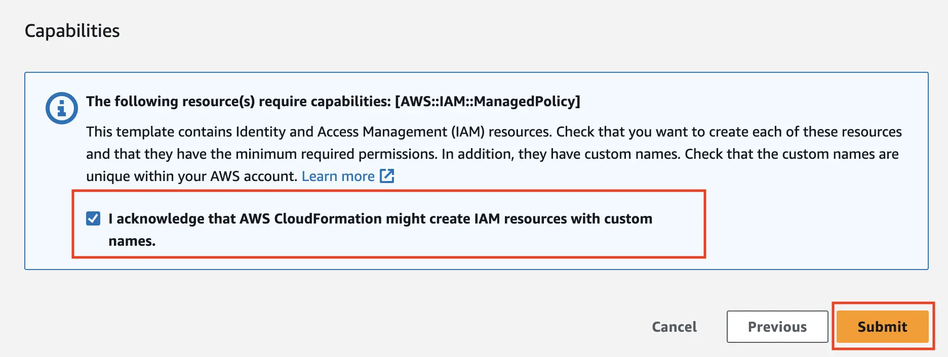This screenshot has width=948, height=357.
Task: Click the 'This template contains Identity' description line
Action: coord(494,131)
